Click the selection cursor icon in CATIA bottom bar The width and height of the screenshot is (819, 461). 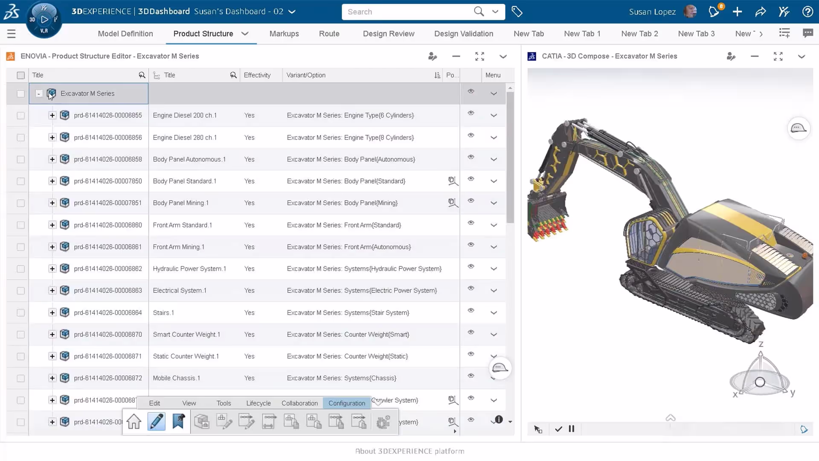(x=538, y=429)
